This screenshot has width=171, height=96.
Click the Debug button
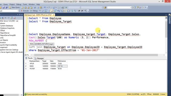coord(34,11)
